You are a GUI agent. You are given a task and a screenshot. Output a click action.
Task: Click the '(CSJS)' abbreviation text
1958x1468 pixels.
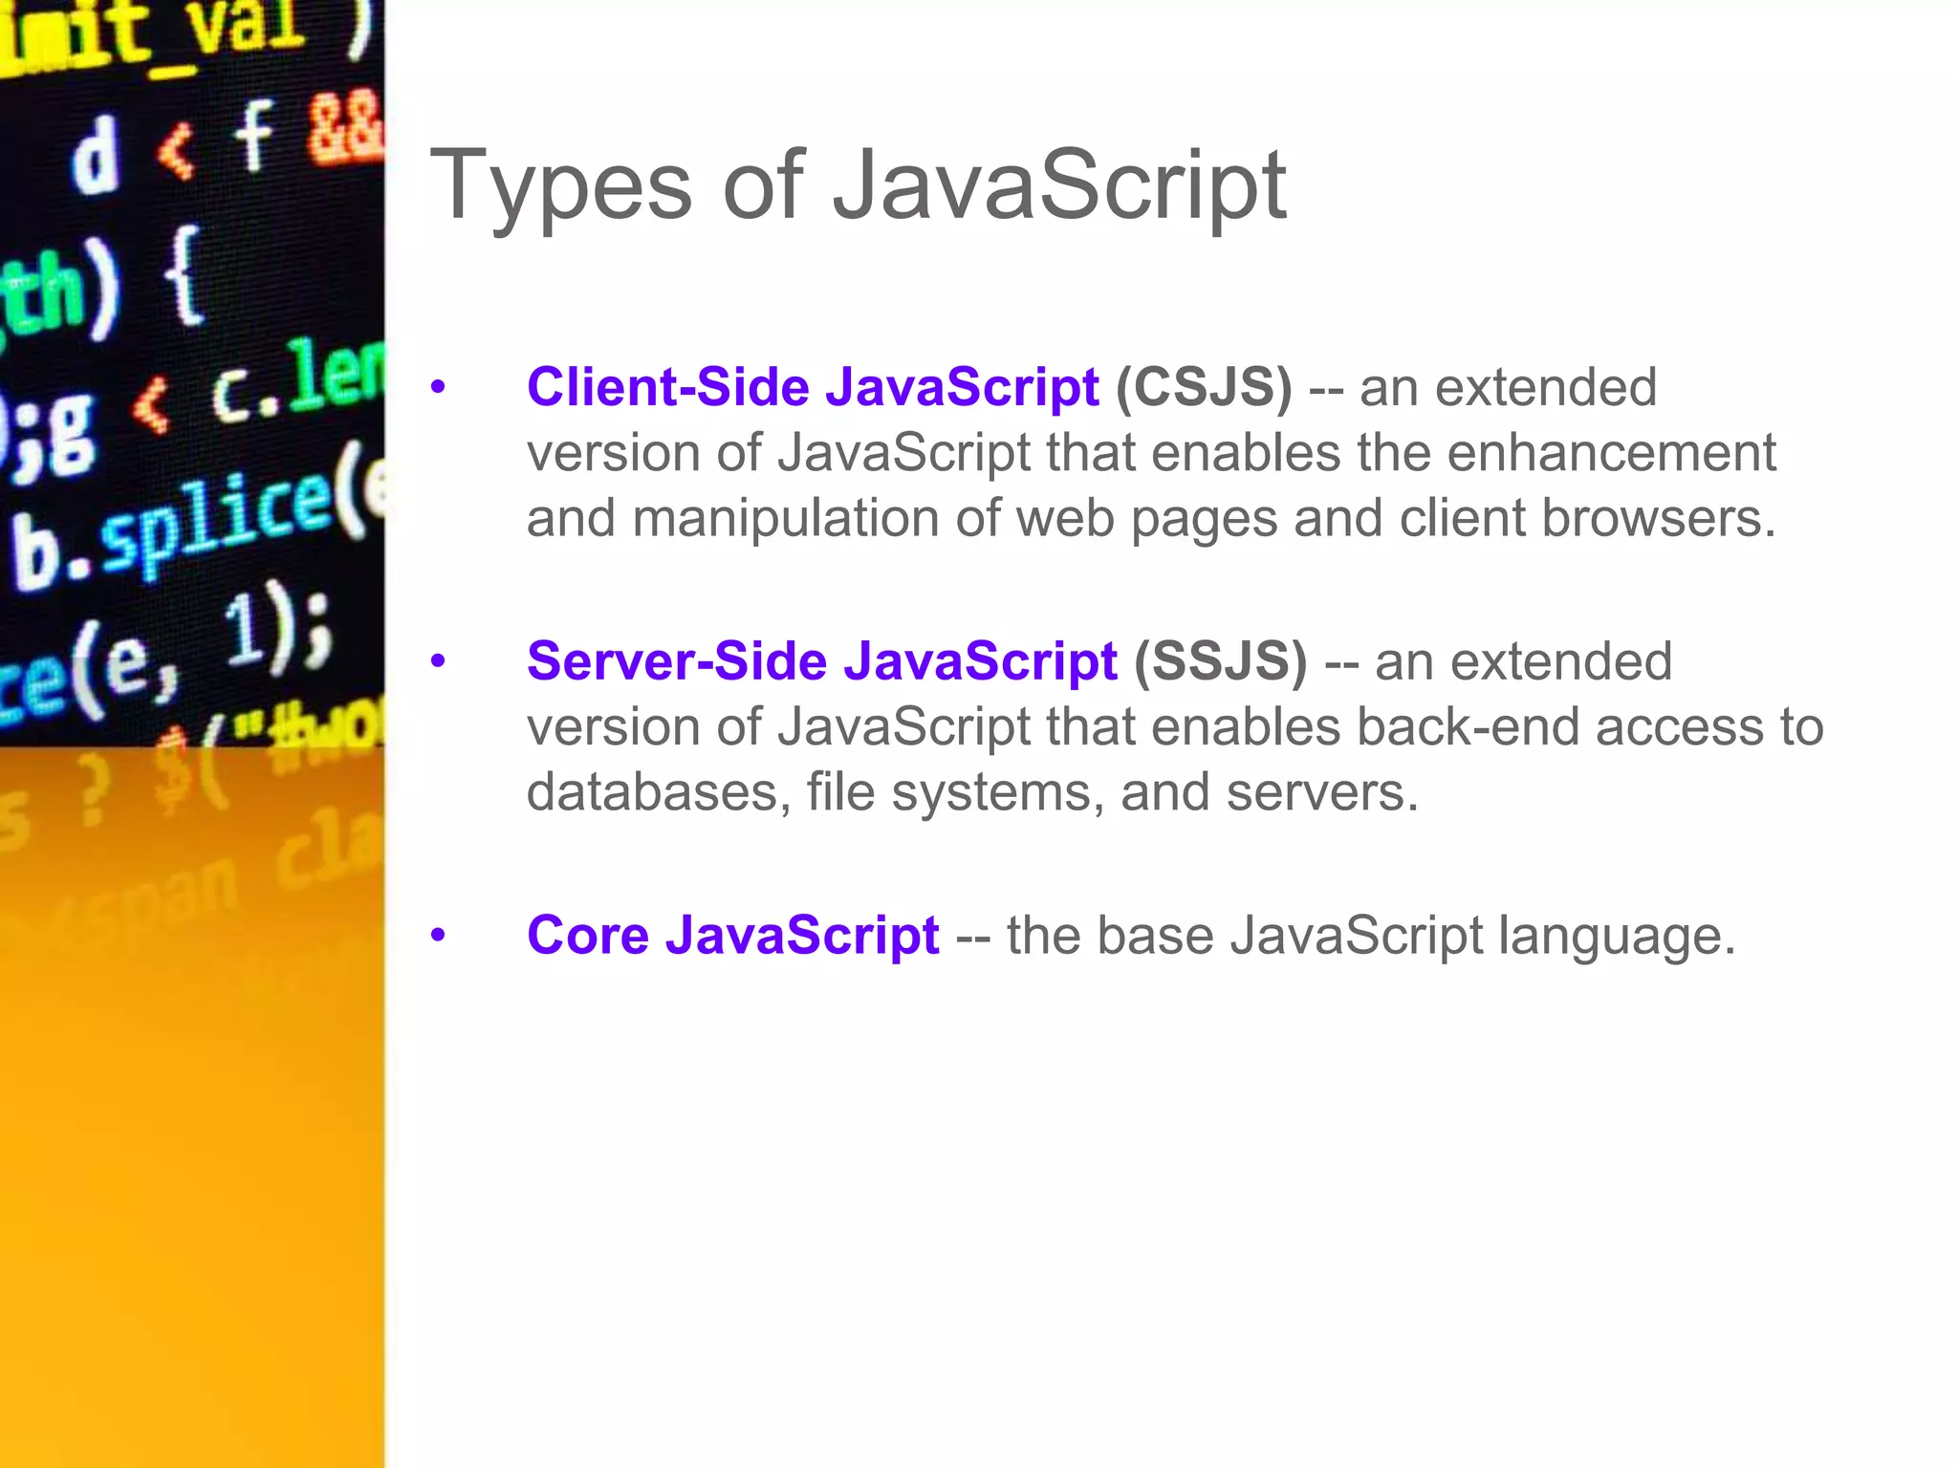(x=1204, y=388)
